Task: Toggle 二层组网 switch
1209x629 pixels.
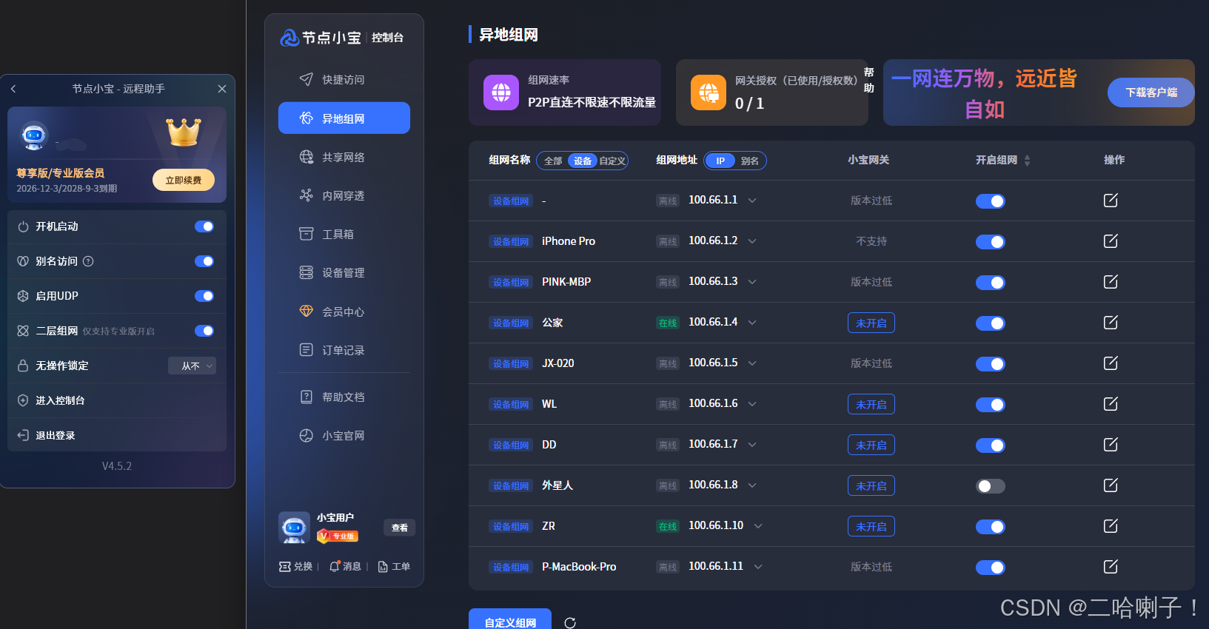Action: pos(204,331)
